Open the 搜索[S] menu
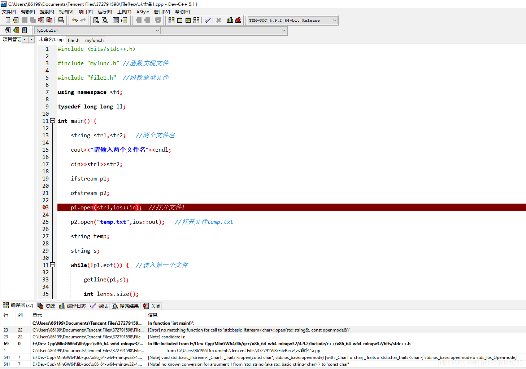This screenshot has height=369, width=526. click(x=47, y=12)
